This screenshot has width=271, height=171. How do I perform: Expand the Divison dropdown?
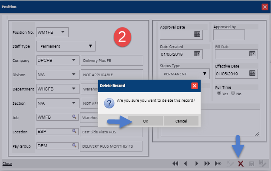[x=74, y=74]
